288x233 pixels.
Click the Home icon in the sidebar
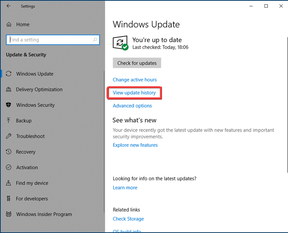tap(9, 24)
